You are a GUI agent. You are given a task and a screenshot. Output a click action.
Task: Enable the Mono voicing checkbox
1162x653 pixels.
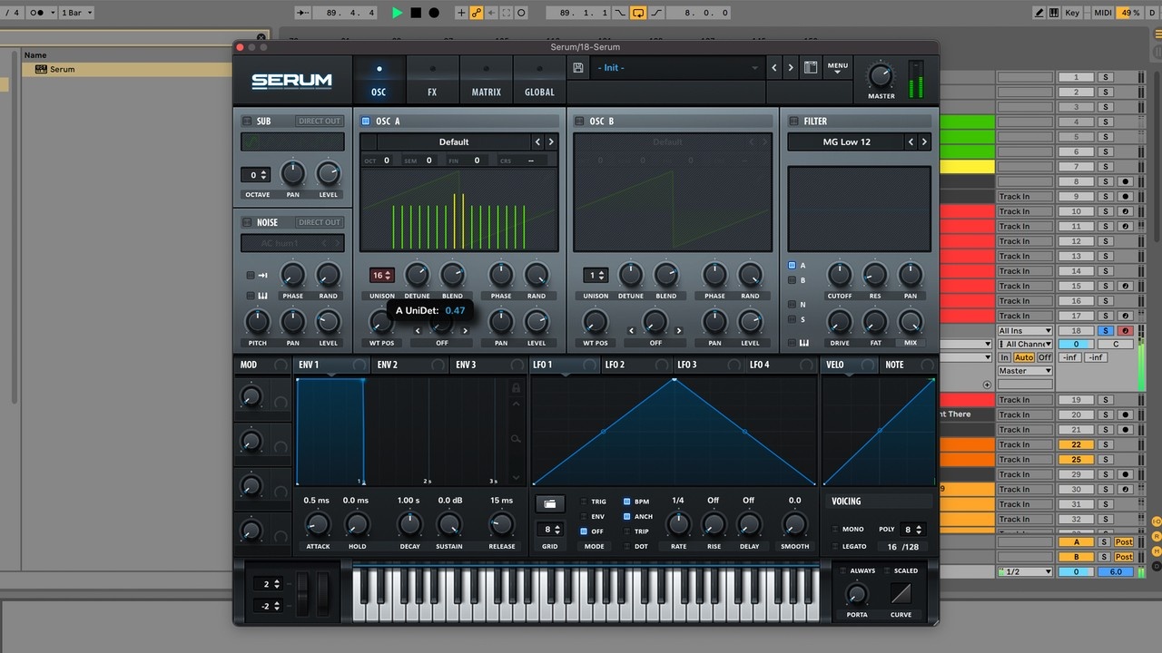coord(835,530)
